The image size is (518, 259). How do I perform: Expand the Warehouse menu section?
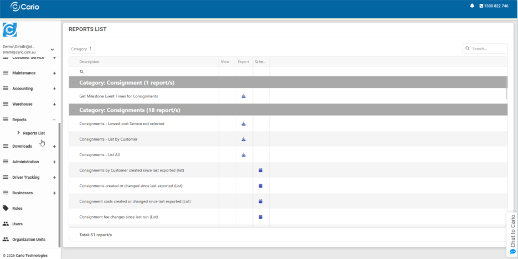(x=54, y=104)
